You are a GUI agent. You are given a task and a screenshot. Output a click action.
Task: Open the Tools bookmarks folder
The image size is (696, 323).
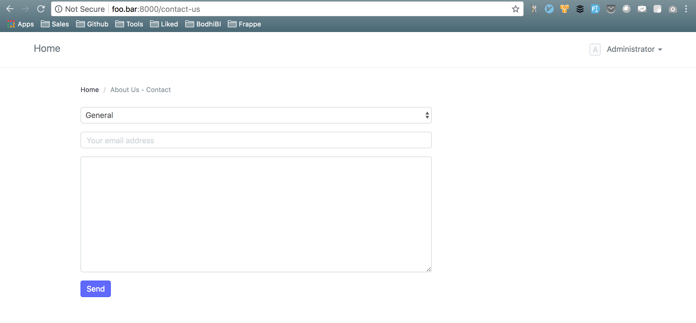[129, 24]
